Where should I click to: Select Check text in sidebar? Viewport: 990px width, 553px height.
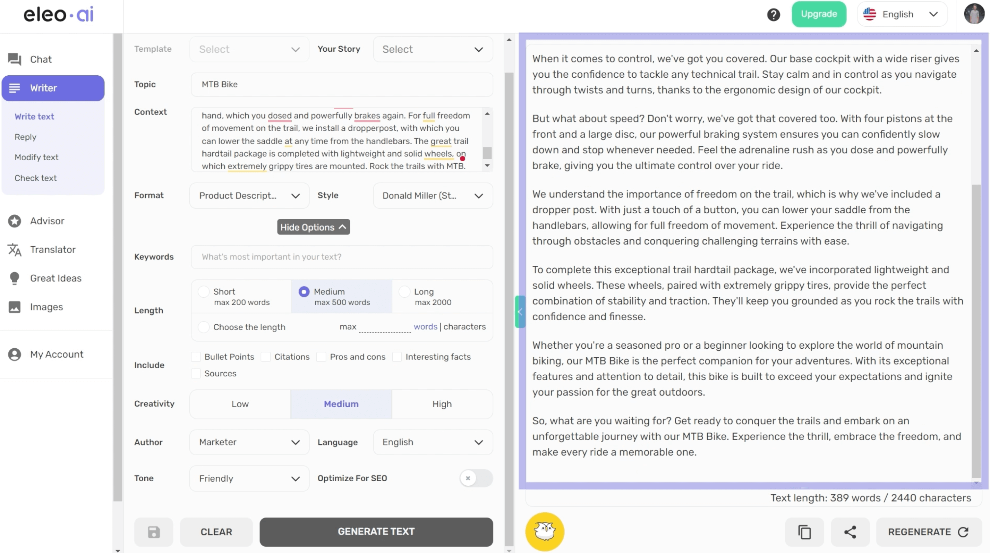click(35, 178)
